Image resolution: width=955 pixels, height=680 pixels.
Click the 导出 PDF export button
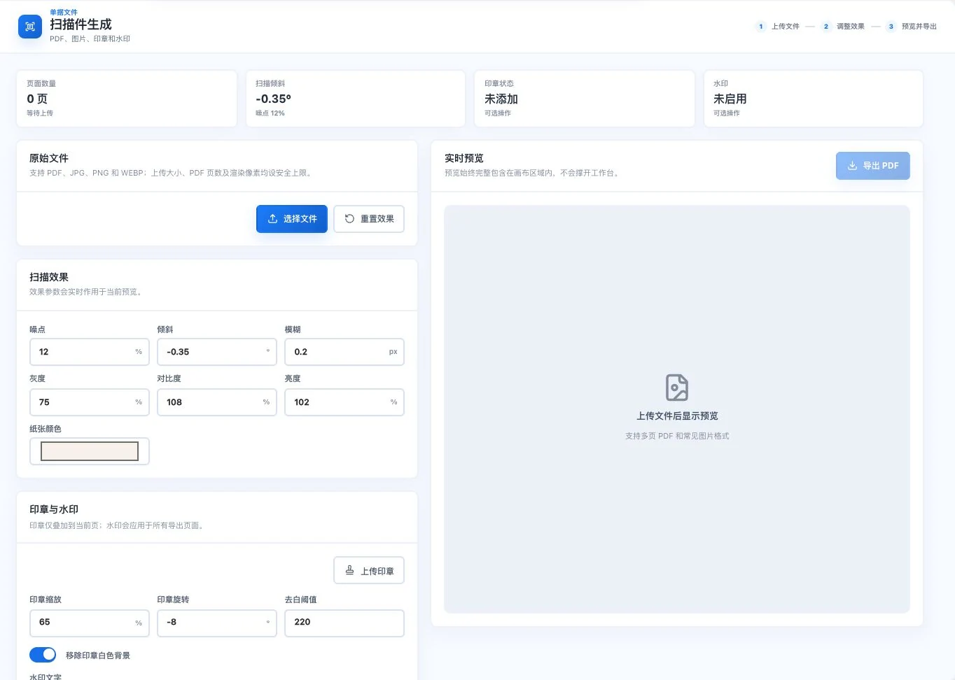pyautogui.click(x=872, y=166)
